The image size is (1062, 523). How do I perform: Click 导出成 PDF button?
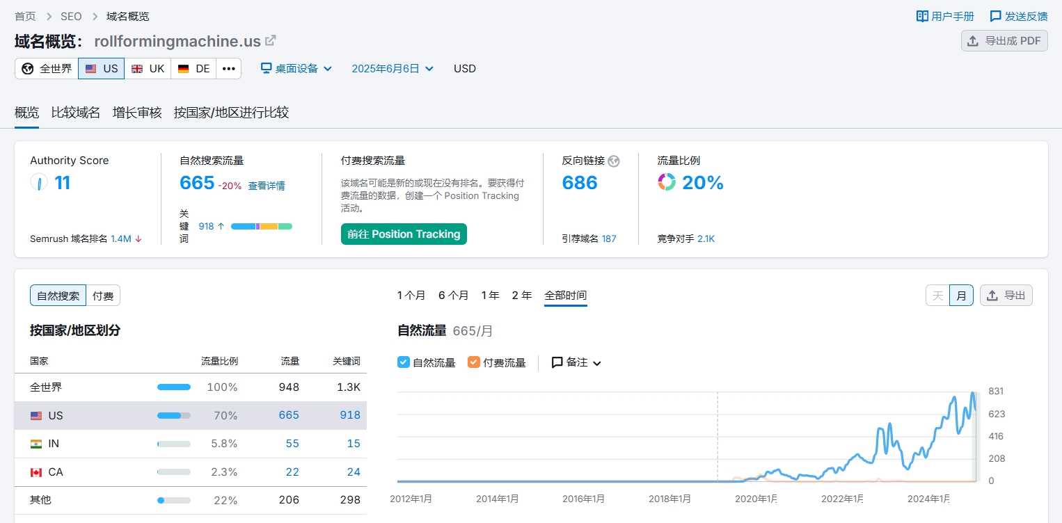[x=1004, y=41]
